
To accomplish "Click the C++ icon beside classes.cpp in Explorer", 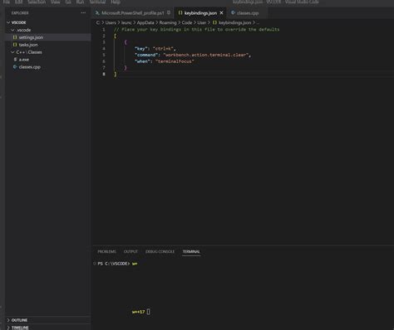I will [15, 66].
